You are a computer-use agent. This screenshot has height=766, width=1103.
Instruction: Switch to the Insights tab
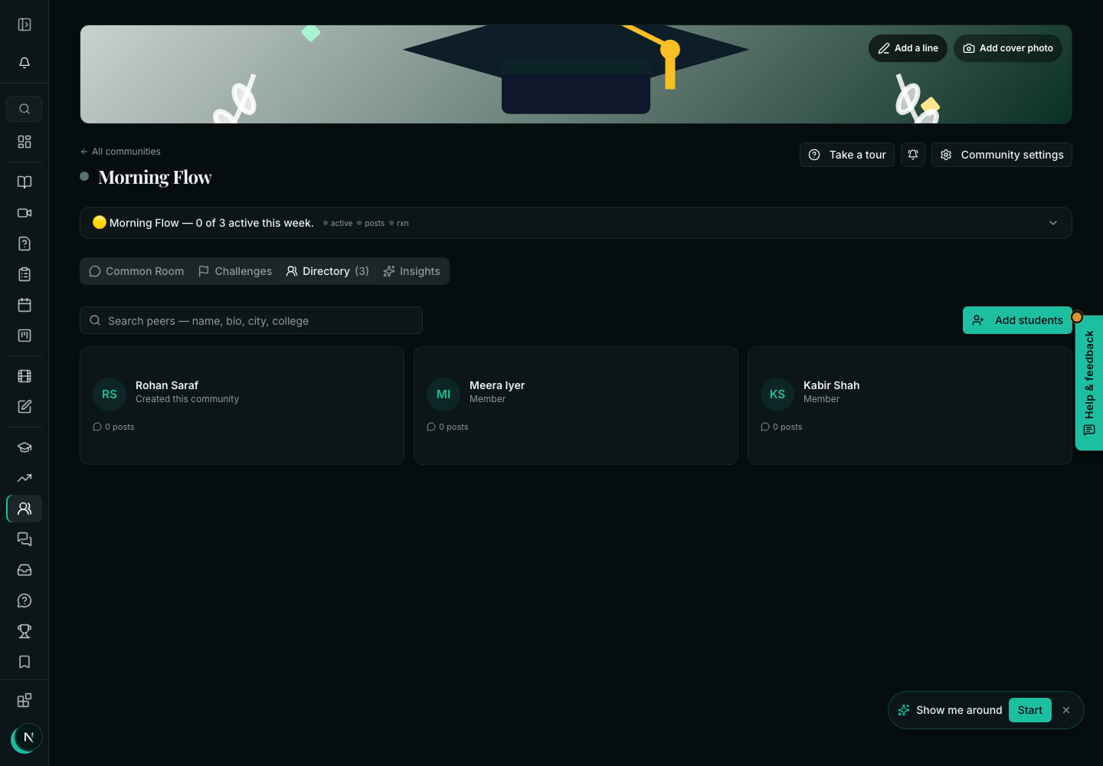pos(412,271)
